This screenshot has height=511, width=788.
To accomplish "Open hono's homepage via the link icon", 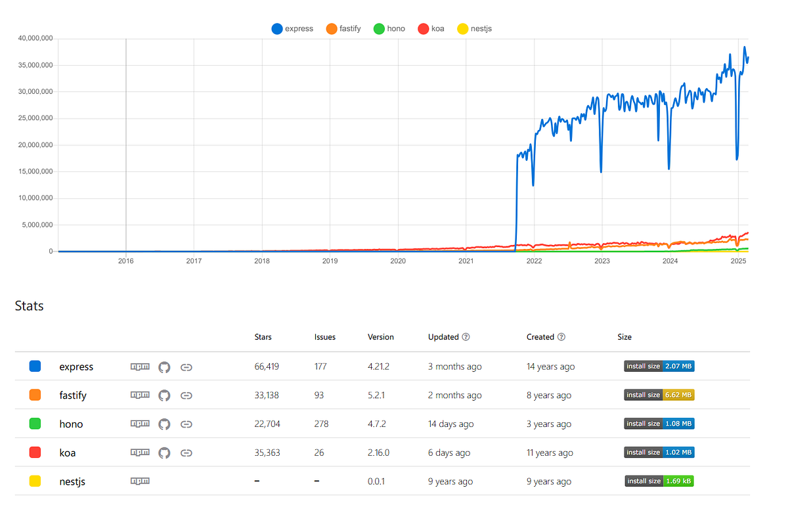I will coord(186,424).
